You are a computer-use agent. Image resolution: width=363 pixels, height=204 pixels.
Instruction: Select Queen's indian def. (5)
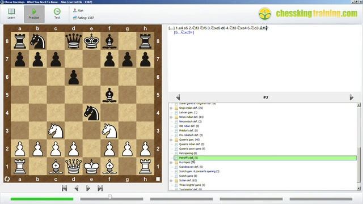click(x=192, y=144)
